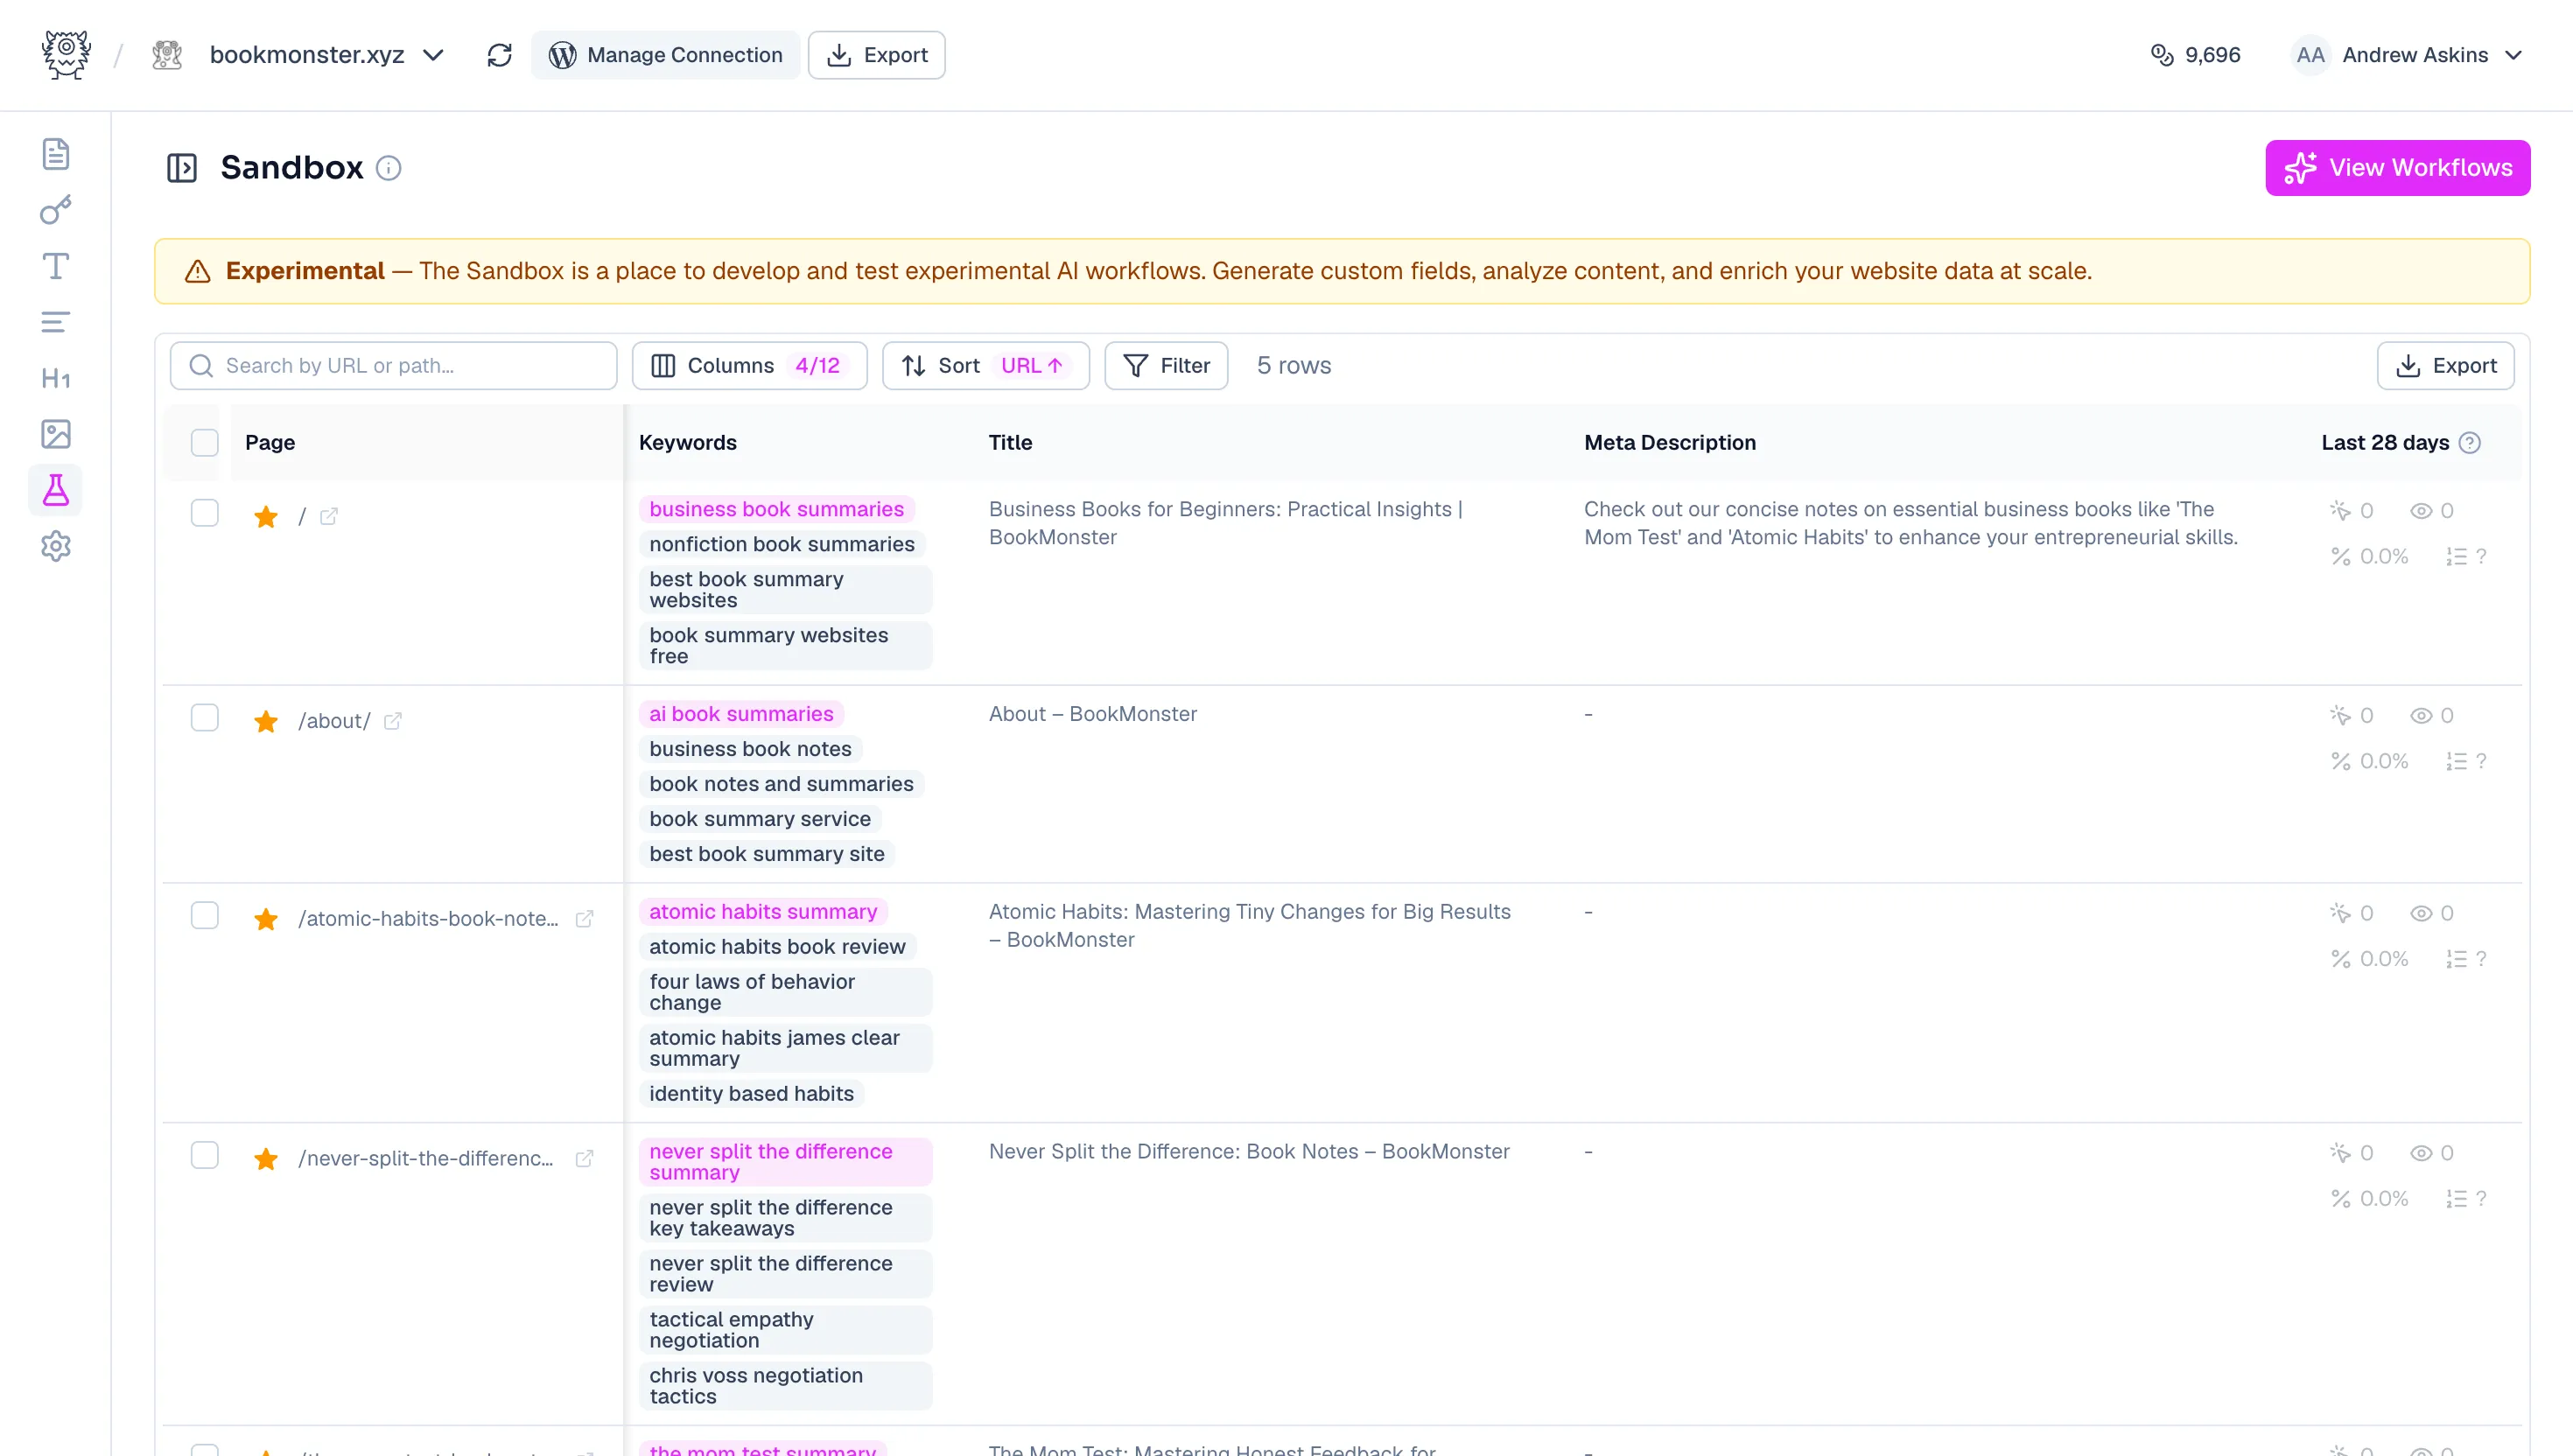Viewport: 2573px width, 1456px height.
Task: Open the bookmonster.xyz site dropdown
Action: [x=326, y=55]
